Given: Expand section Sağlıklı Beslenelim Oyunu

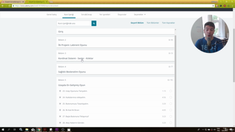Looking at the screenshot, I should (115, 69).
